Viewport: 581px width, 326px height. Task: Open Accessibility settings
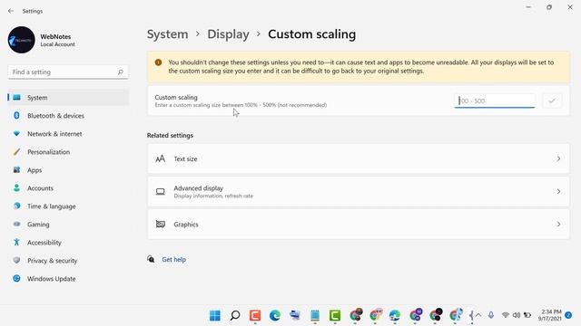[x=68, y=243]
